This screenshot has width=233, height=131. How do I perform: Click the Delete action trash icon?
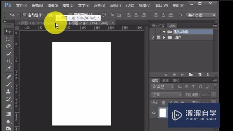coord(208,75)
